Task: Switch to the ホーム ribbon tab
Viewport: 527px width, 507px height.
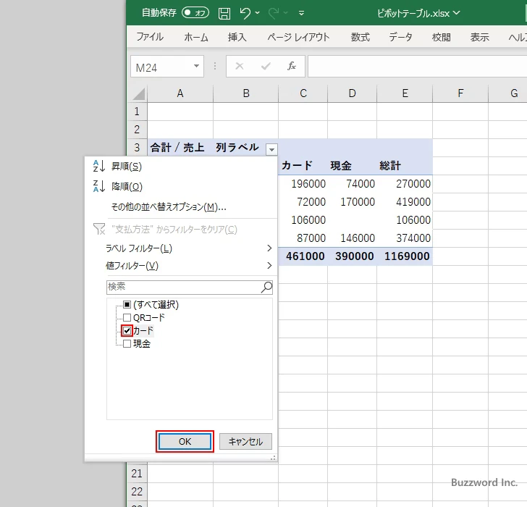Action: click(196, 37)
